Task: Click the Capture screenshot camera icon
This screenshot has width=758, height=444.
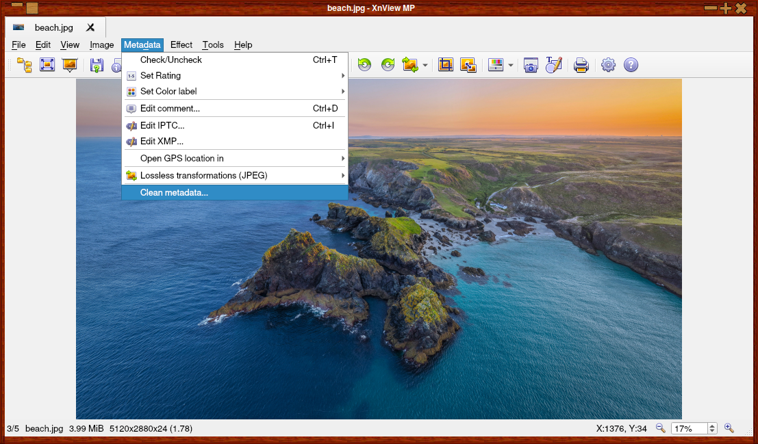Action: tap(531, 65)
